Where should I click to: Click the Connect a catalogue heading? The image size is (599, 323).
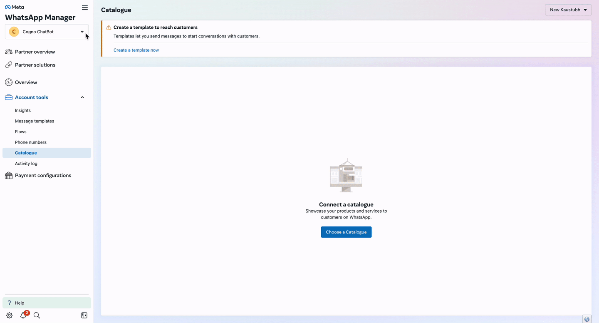(x=346, y=205)
